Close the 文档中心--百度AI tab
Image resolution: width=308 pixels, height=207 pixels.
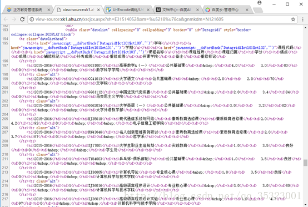(x=197, y=10)
